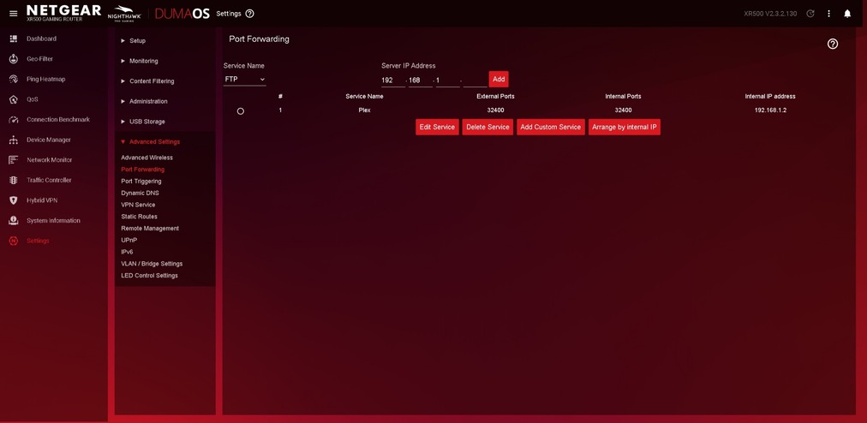867x423 pixels.
Task: Open Port Triggering settings
Action: [x=141, y=182]
